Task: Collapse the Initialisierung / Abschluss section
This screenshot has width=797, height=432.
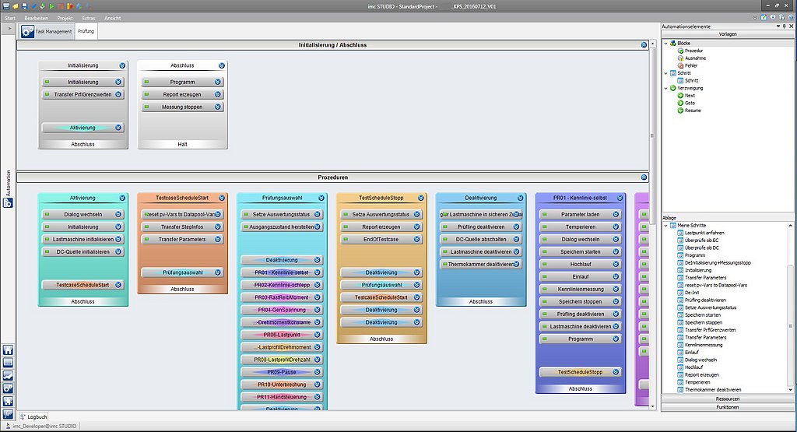Action: pyautogui.click(x=644, y=45)
